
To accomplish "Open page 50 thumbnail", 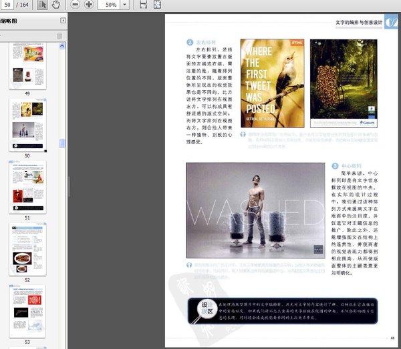I will click(x=27, y=125).
